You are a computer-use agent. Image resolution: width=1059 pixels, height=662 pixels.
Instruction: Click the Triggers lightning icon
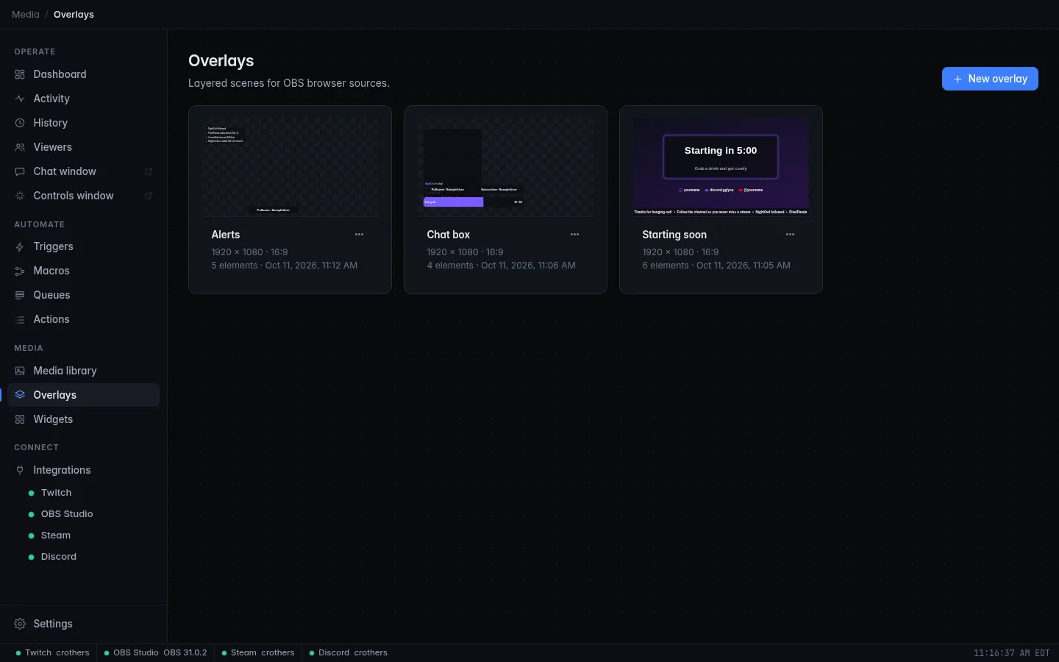[20, 246]
